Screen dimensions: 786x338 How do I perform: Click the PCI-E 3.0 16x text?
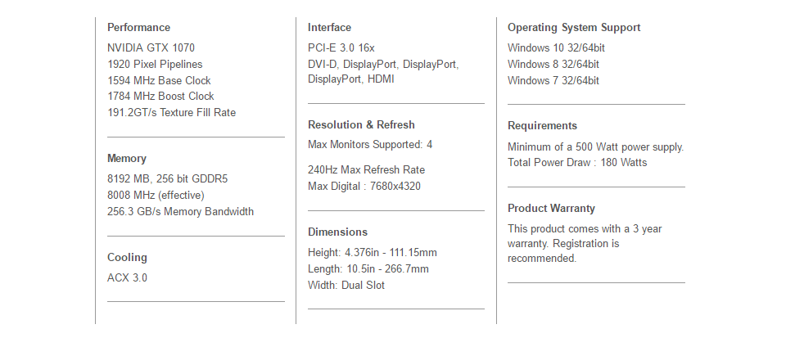pos(341,48)
